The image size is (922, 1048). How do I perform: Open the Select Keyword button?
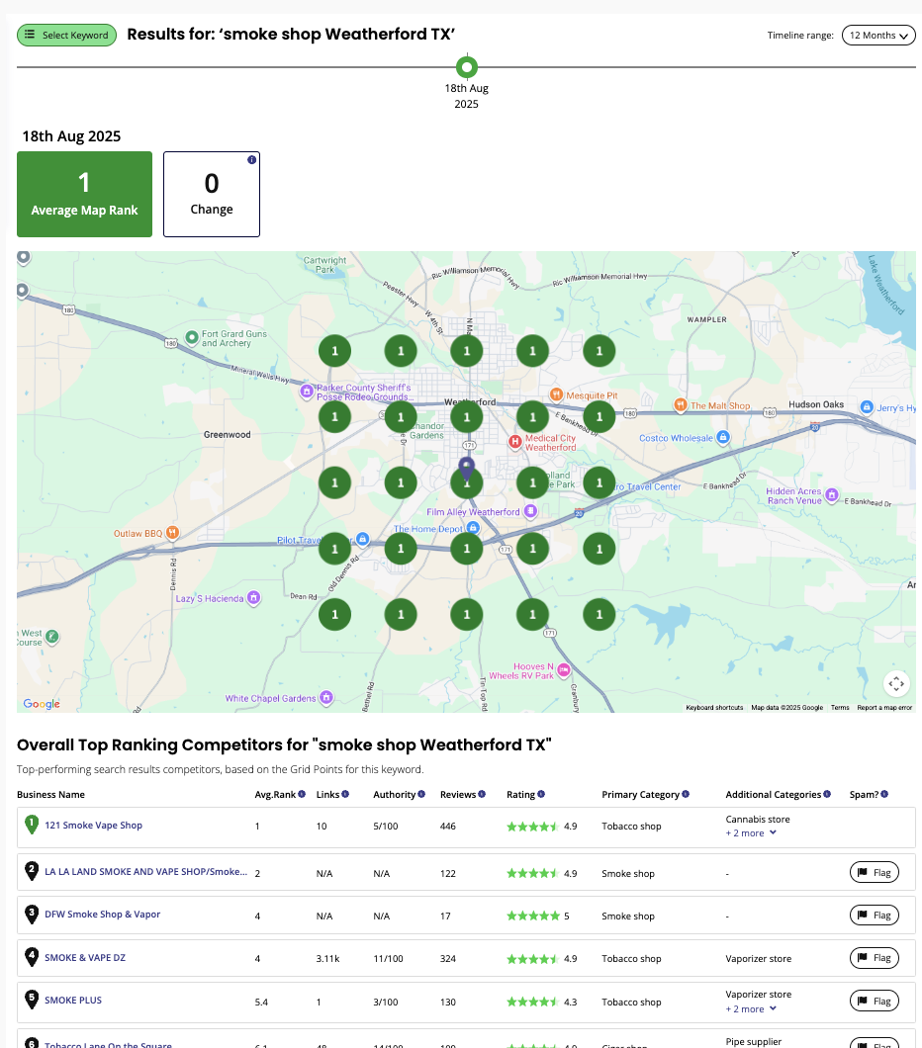[67, 35]
